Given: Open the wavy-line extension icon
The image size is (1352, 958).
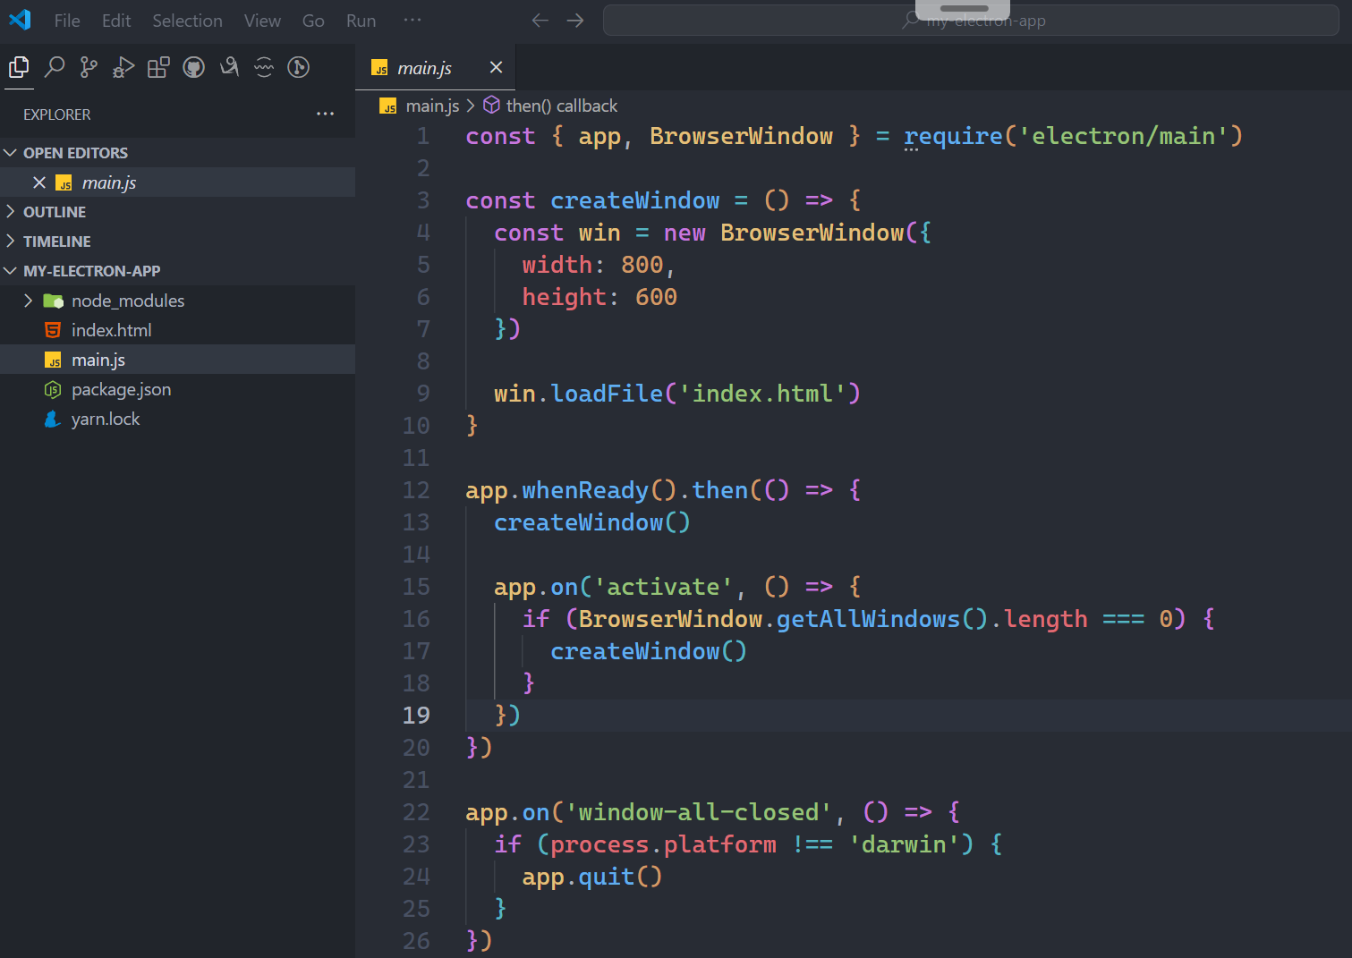Looking at the screenshot, I should (264, 67).
